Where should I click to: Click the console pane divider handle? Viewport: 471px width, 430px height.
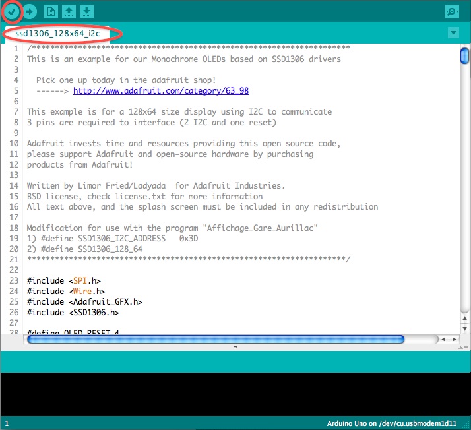[235, 347]
